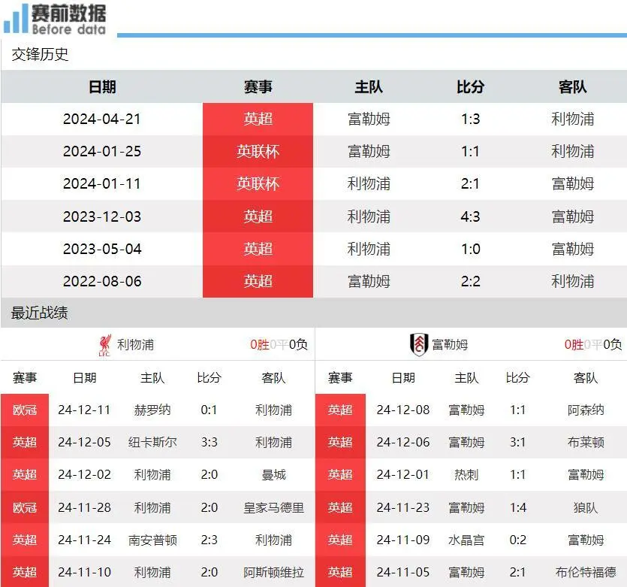This screenshot has height=587, width=627.
Task: Click the 2:2 score cell
Action: coord(470,281)
